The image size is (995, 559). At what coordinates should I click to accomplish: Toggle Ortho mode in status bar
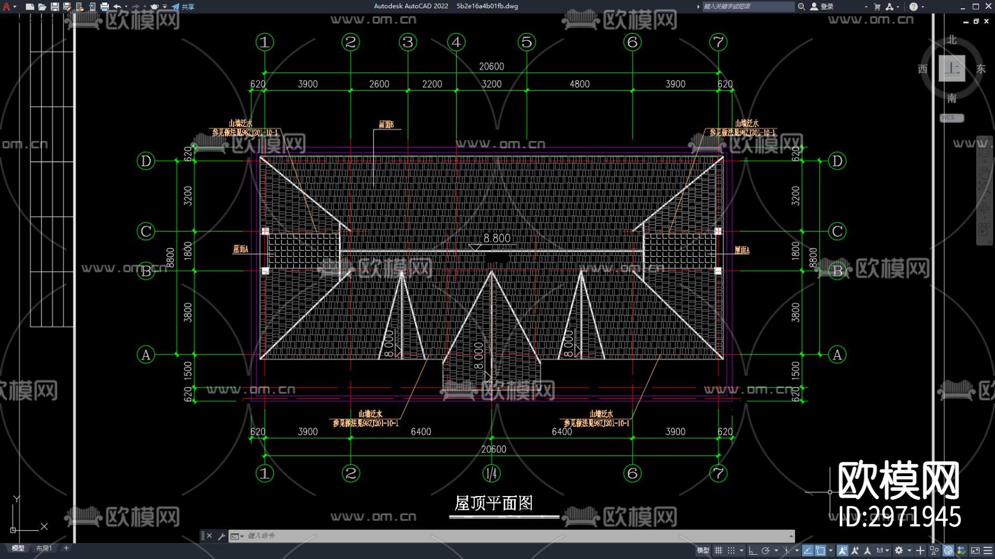point(752,550)
